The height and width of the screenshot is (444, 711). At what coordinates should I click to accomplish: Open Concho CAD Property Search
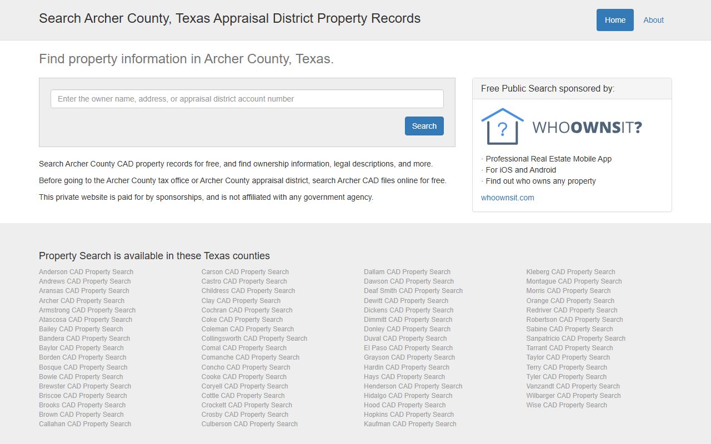pyautogui.click(x=246, y=367)
